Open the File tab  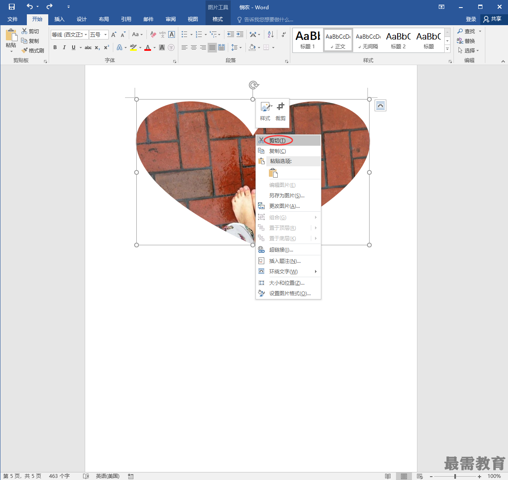click(13, 19)
